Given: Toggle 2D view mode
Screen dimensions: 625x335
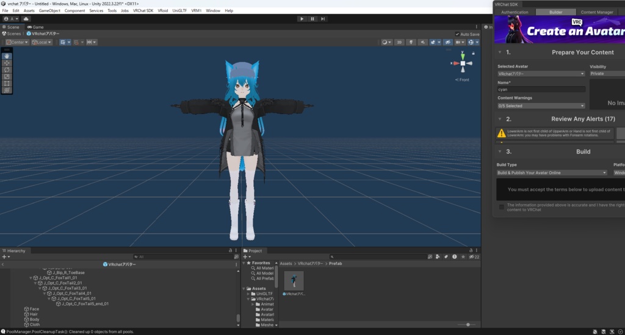Looking at the screenshot, I should pos(399,42).
